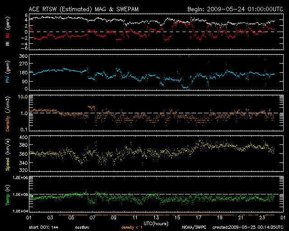Click the orange 'density < 1' legend text
The width and height of the screenshot is (289, 231).
pos(132,227)
